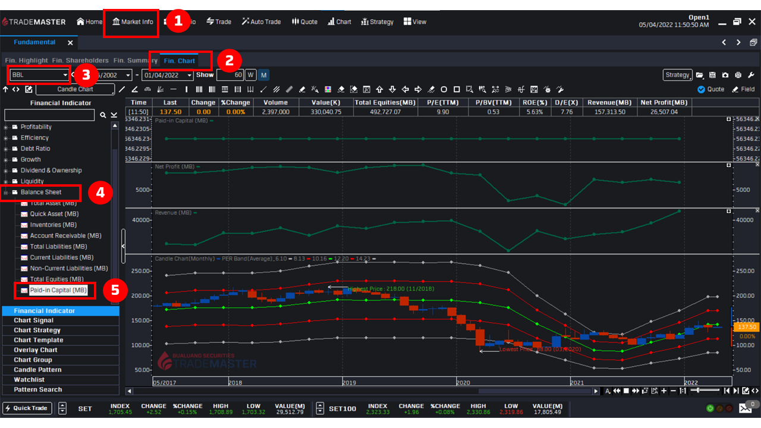Select the down arrow marker tool
The image size is (761, 428).
click(x=392, y=90)
